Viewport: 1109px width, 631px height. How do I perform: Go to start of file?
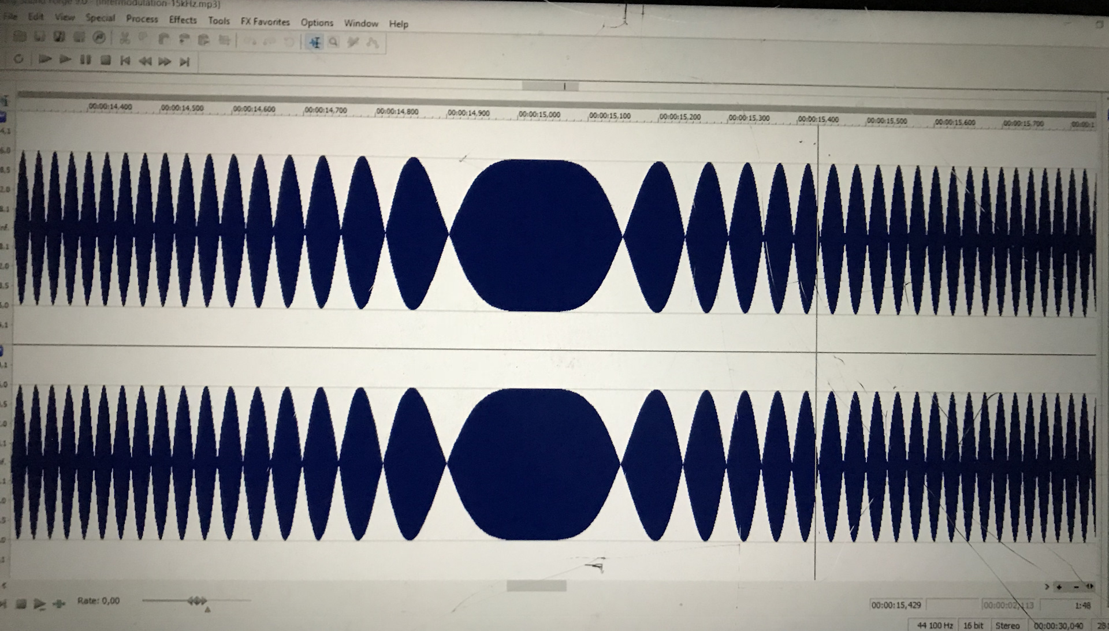[x=125, y=61]
